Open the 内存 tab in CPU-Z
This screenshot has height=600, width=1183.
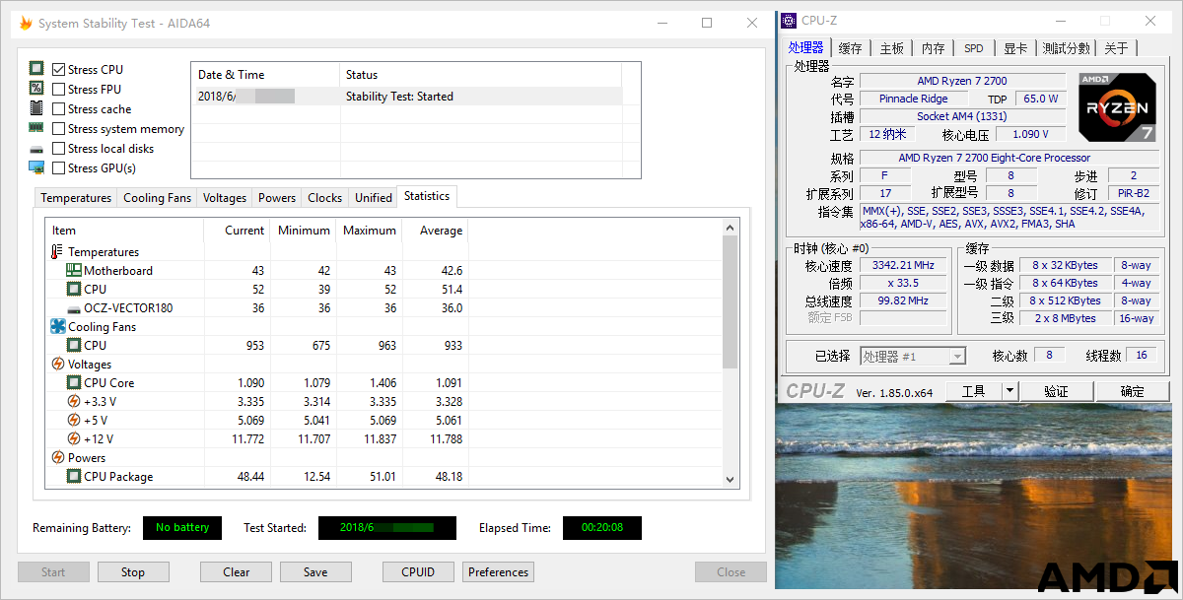tap(934, 48)
